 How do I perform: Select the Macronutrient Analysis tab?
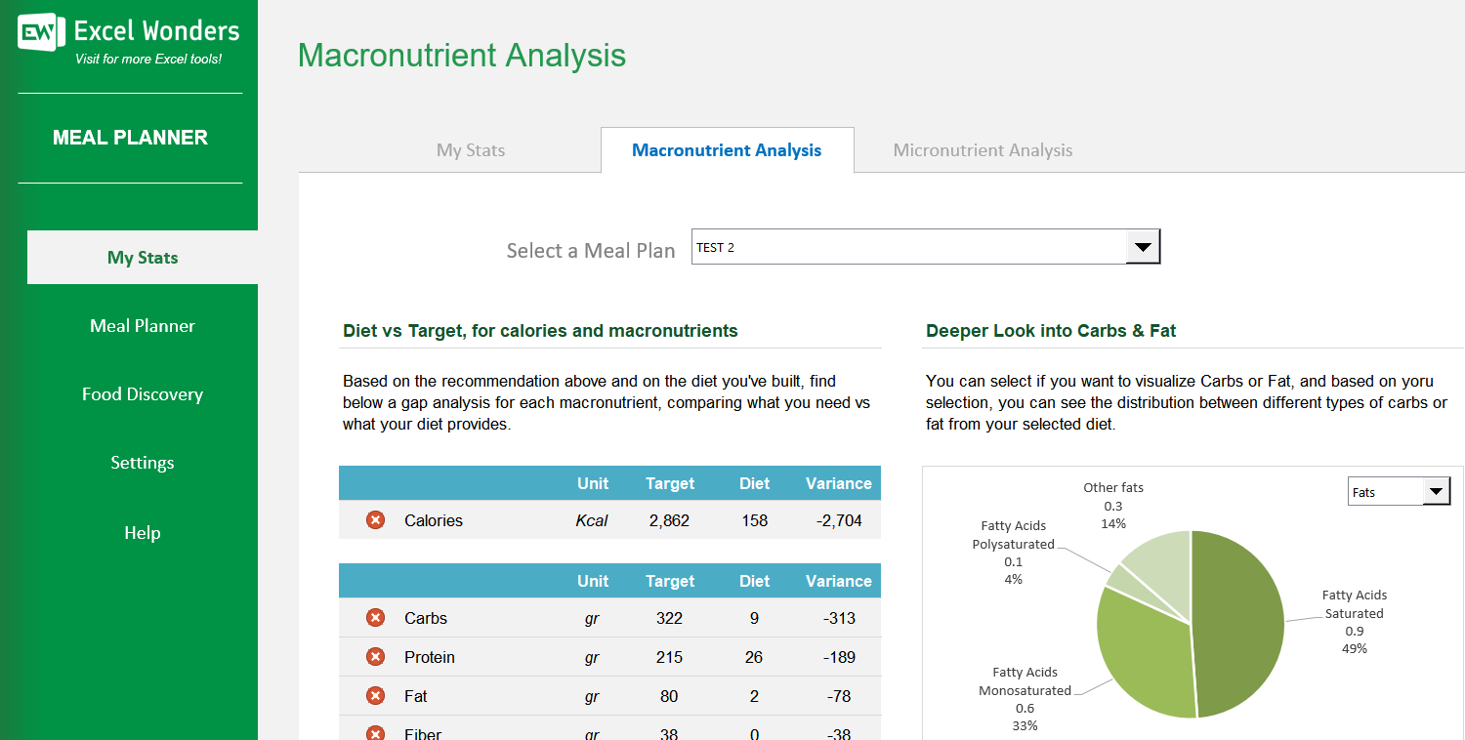click(x=727, y=149)
